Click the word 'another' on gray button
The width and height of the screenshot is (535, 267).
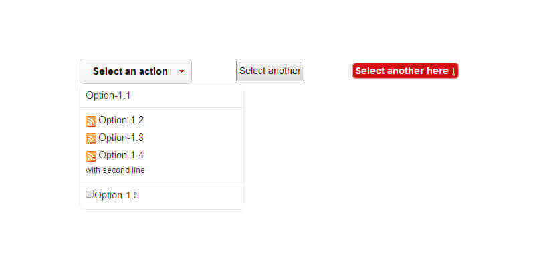[x=284, y=71]
